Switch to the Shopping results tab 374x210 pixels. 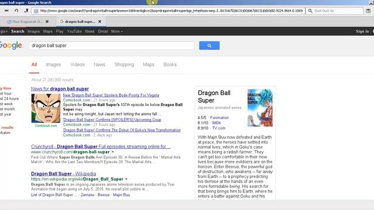click(124, 65)
